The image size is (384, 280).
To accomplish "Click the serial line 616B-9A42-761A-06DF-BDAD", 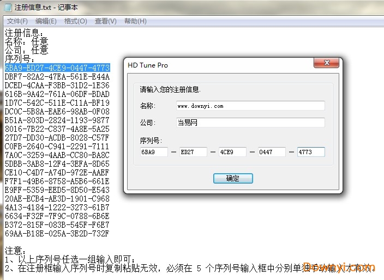I will (57, 94).
